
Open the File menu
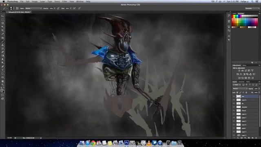click(x=22, y=2)
